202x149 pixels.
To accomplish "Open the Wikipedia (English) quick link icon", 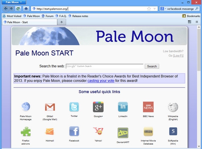I will (173, 107).
